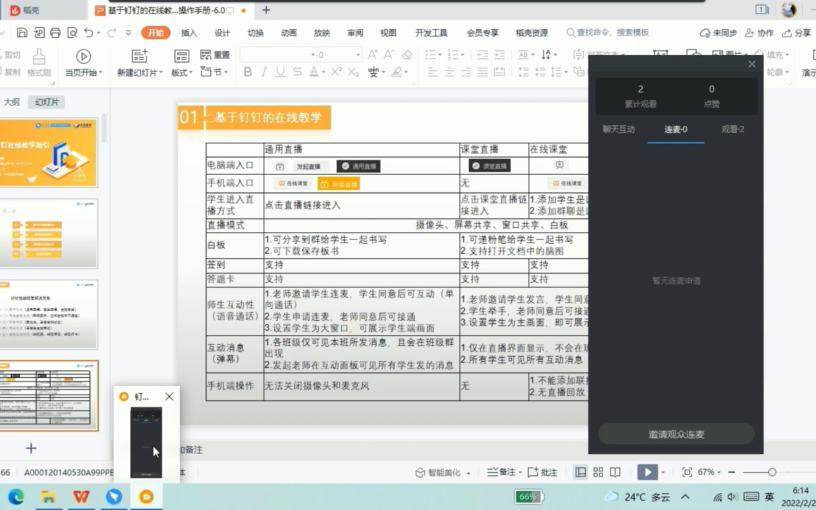Switch to the 观看·2 viewers tab

[732, 129]
